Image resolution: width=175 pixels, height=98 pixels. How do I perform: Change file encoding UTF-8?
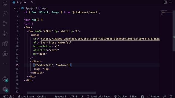73,96
